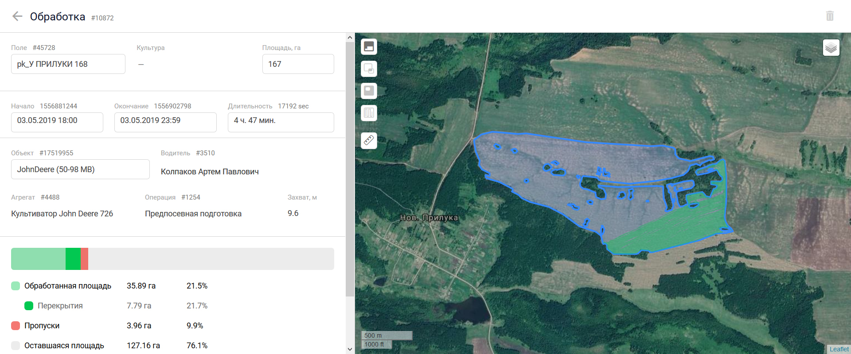The height and width of the screenshot is (354, 851).
Task: Toggle the overlaps layer map button
Action: 369,69
